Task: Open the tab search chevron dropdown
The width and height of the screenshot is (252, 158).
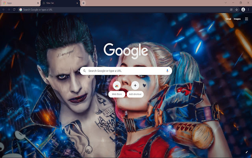Action: click(x=226, y=3)
